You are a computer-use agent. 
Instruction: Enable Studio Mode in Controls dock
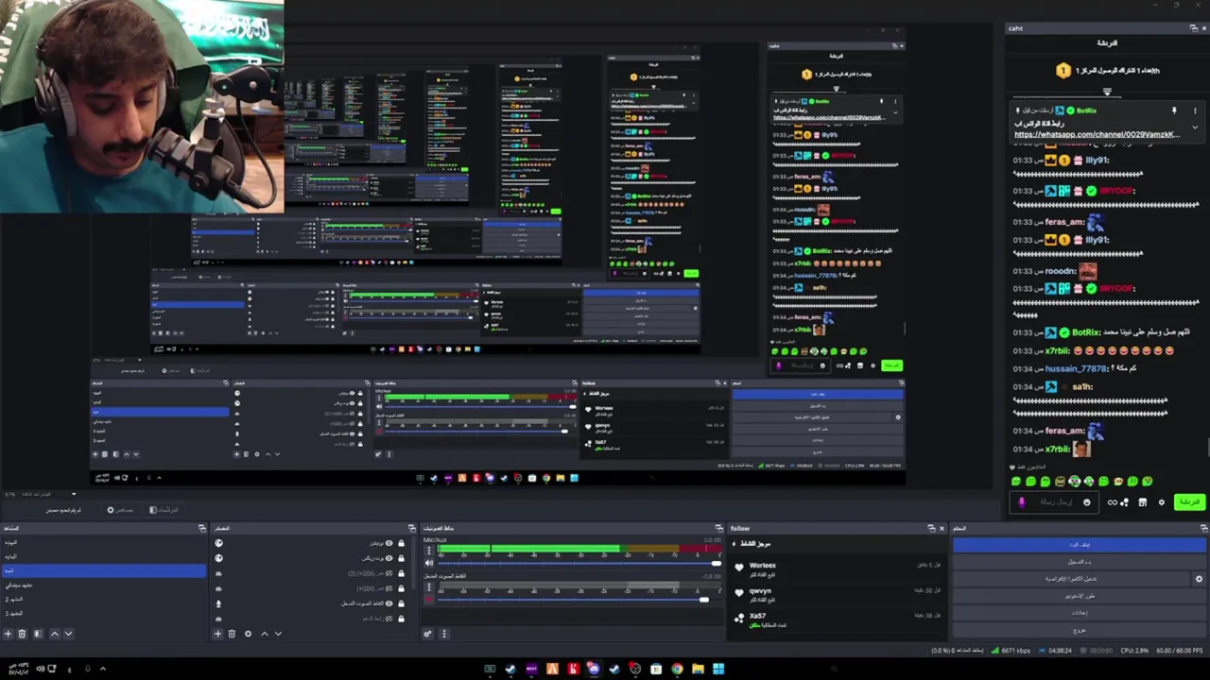click(1080, 596)
